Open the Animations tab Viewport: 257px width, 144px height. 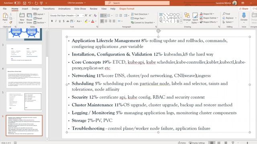click(x=64, y=9)
